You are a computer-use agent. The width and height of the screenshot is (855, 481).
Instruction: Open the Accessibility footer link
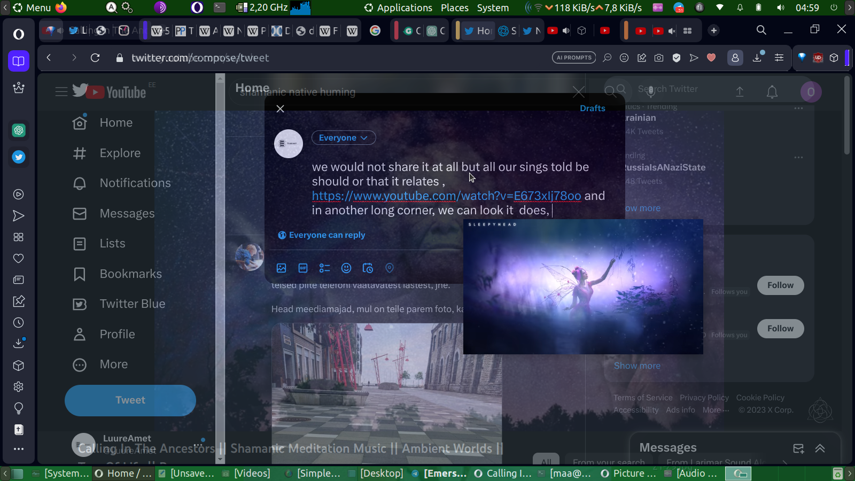(636, 410)
